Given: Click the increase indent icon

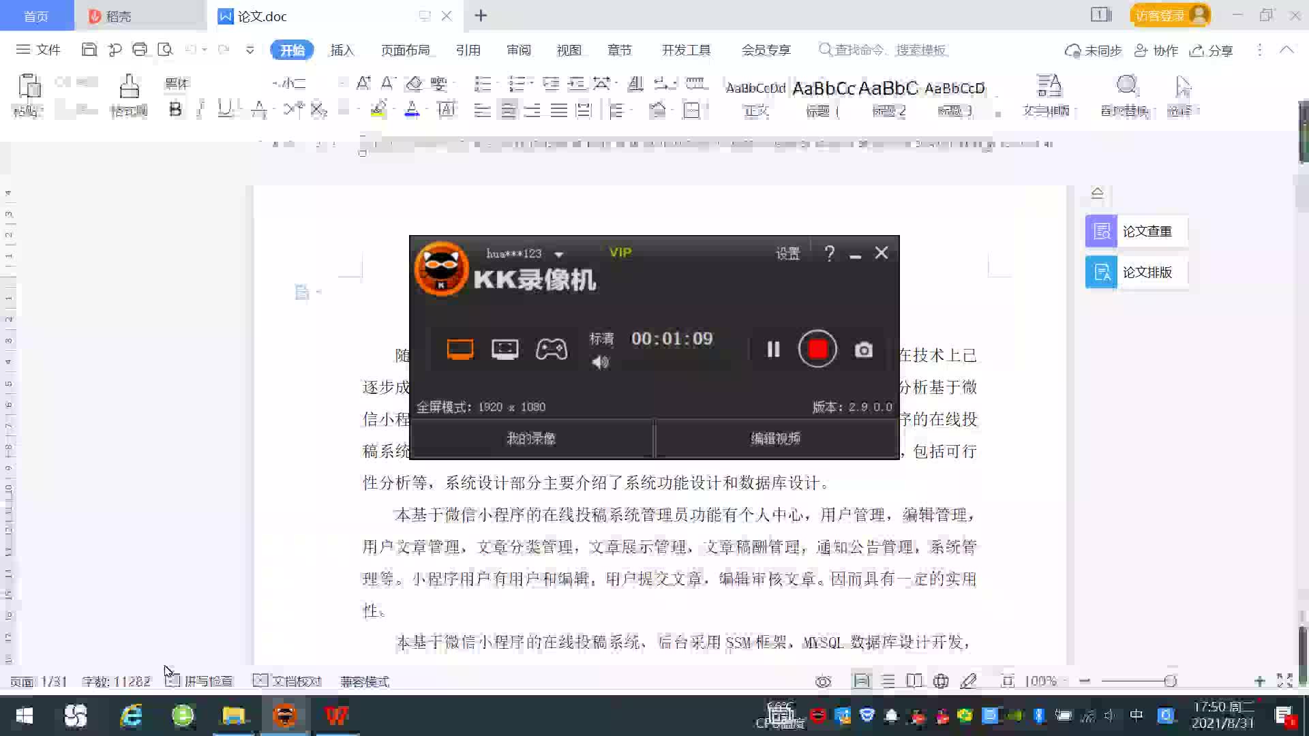Looking at the screenshot, I should tap(577, 83).
